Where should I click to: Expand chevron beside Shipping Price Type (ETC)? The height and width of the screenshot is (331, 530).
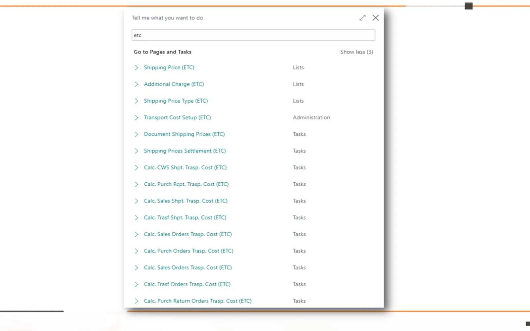[136, 101]
